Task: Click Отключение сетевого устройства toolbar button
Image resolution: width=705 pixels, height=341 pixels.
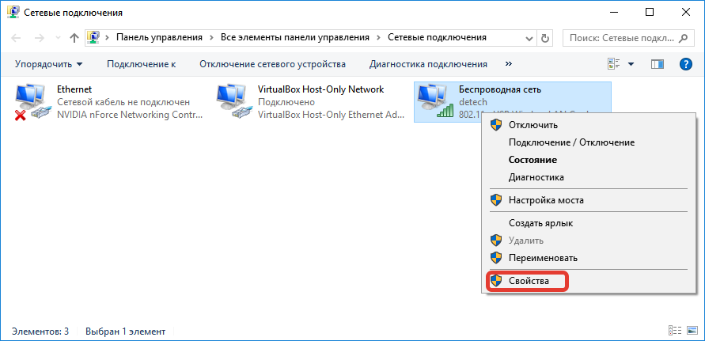Action: pyautogui.click(x=272, y=64)
